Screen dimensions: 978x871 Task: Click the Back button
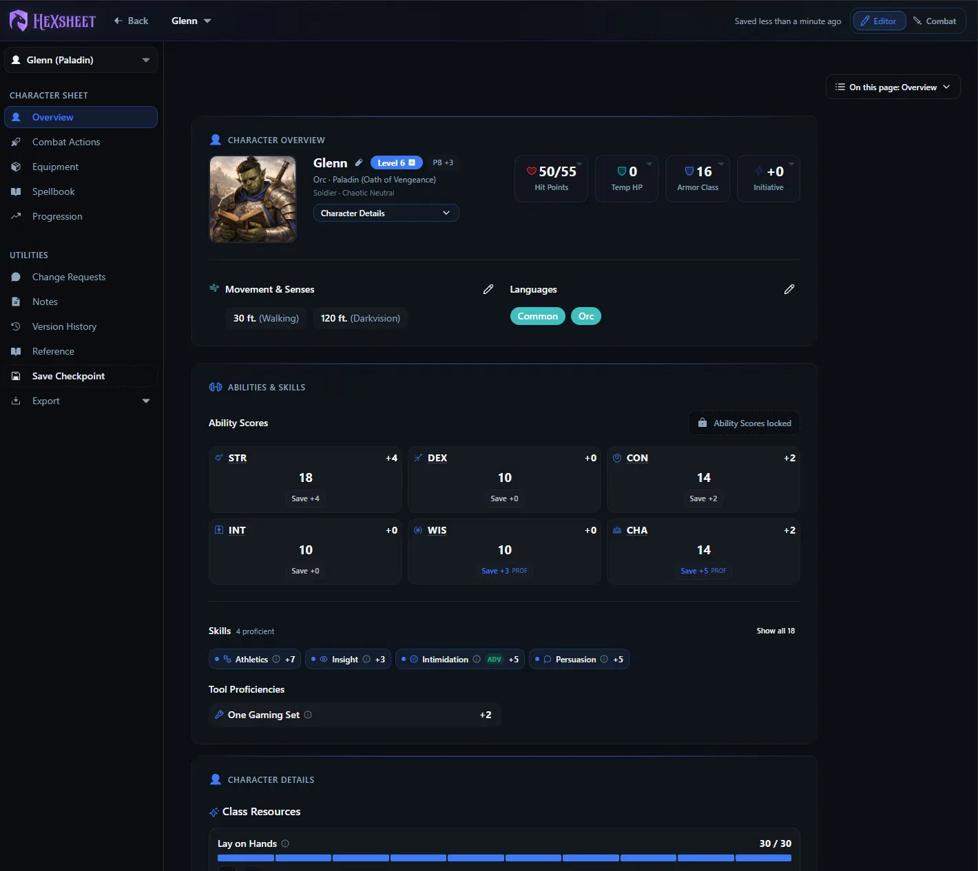131,21
